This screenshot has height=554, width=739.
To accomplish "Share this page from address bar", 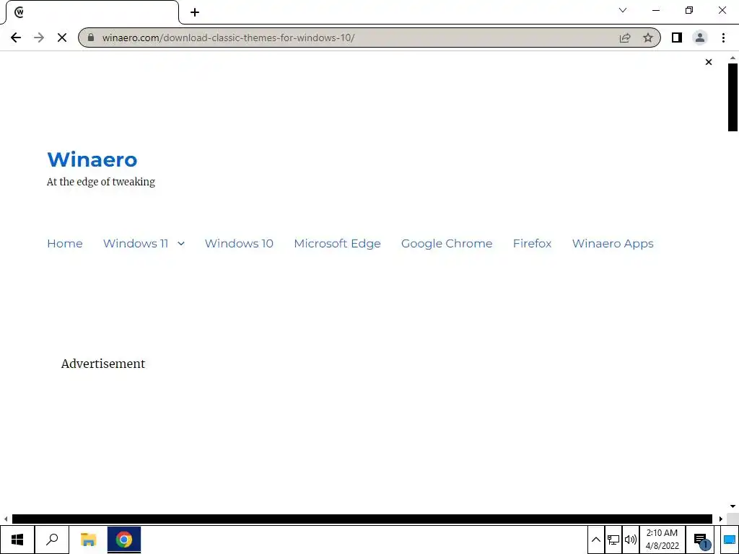I will [x=625, y=38].
